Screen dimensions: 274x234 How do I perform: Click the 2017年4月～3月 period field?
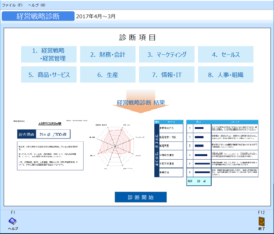pos(90,17)
